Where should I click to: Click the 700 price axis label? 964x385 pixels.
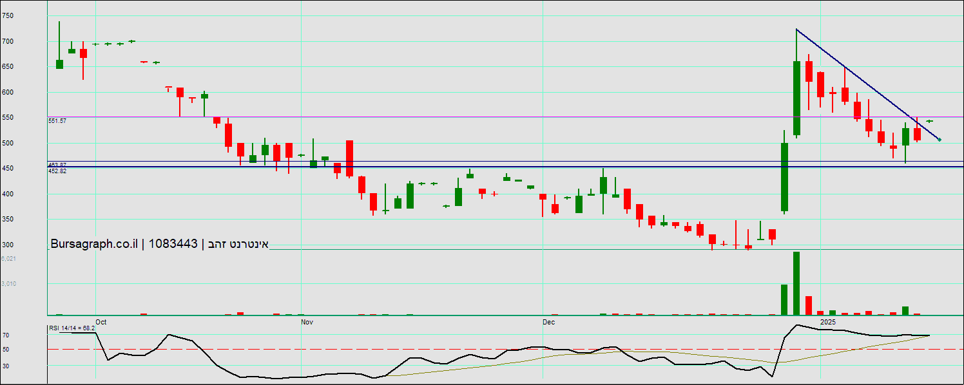[x=7, y=41]
